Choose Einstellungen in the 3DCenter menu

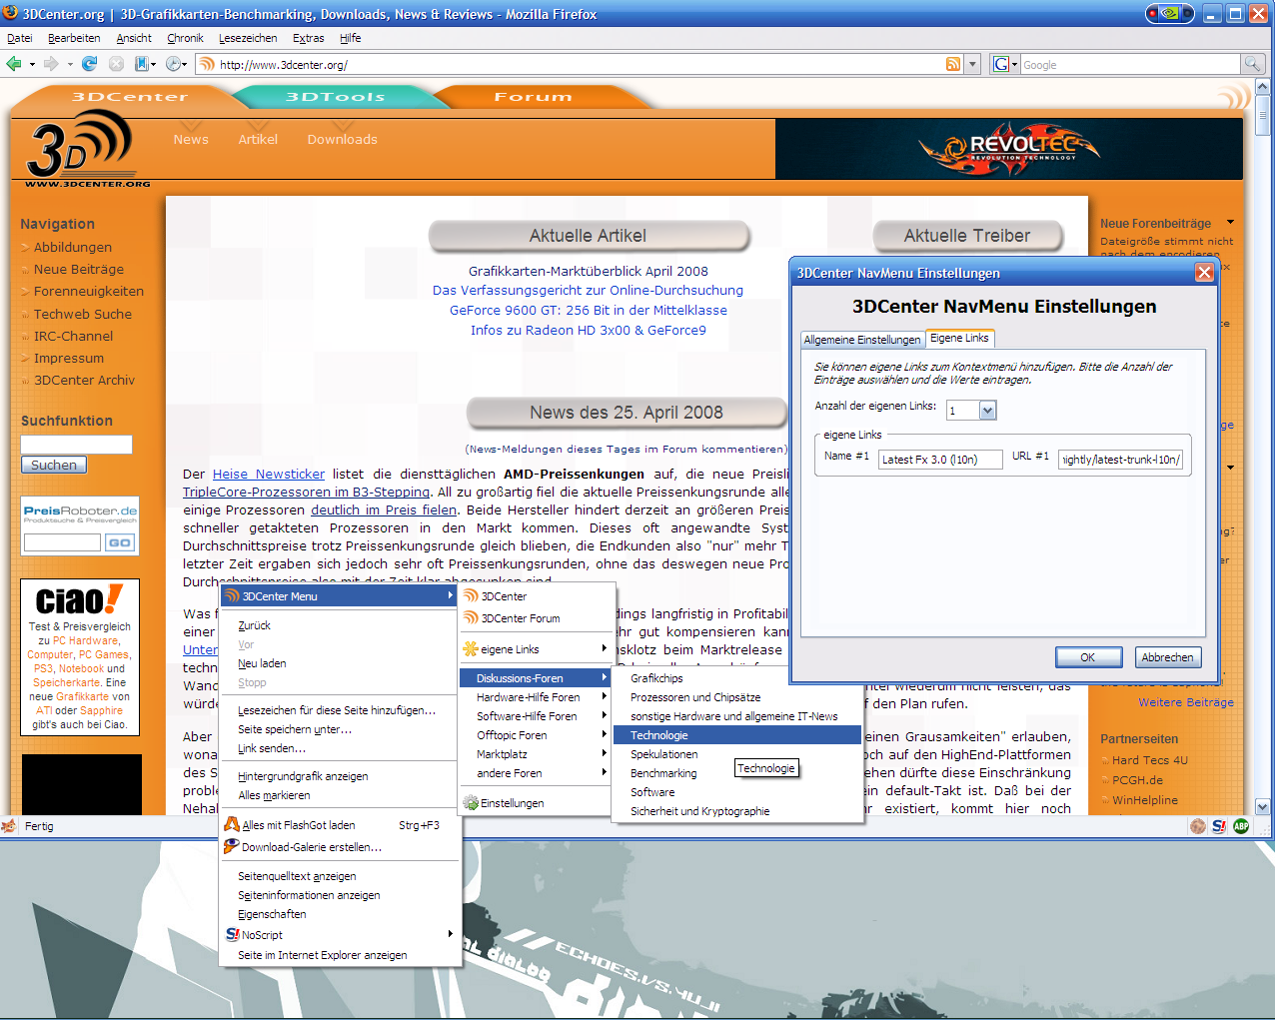pos(512,803)
